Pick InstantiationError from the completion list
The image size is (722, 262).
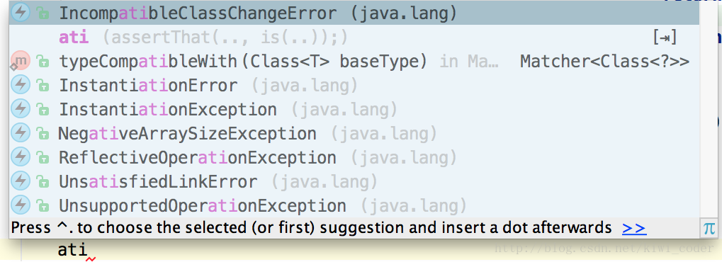point(354,85)
